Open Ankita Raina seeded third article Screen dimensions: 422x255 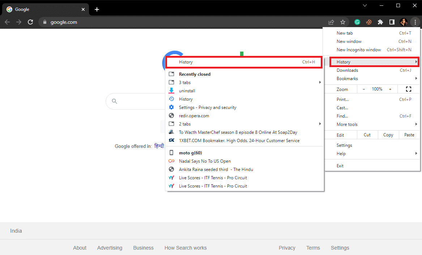coord(244,170)
